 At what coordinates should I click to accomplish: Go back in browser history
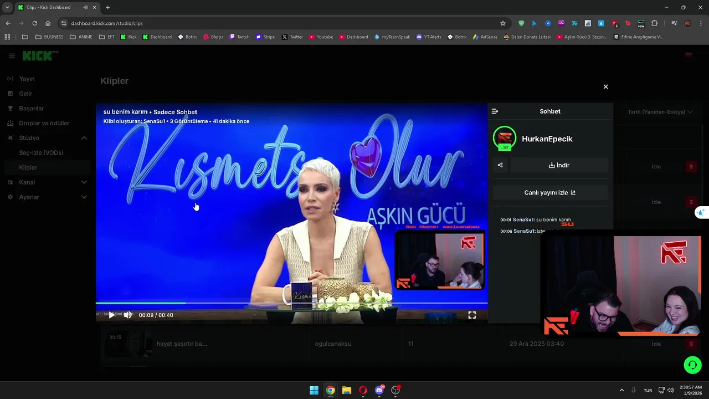point(8,23)
